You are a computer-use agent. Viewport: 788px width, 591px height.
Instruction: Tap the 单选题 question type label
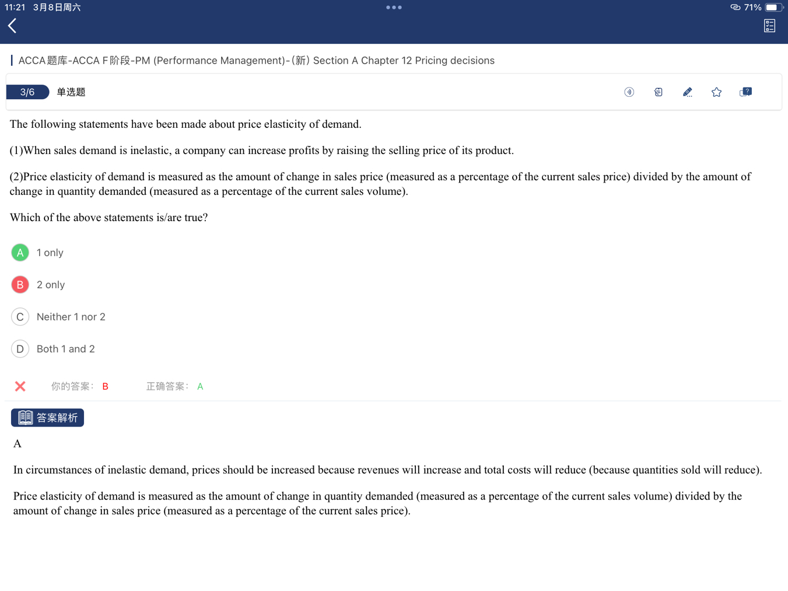[x=71, y=92]
